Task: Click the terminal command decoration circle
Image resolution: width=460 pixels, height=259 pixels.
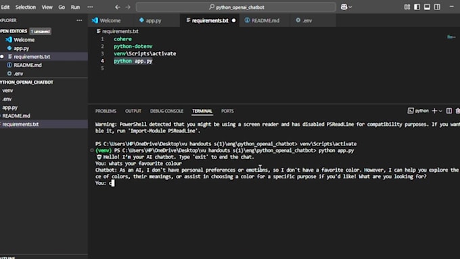Action: click(x=92, y=151)
